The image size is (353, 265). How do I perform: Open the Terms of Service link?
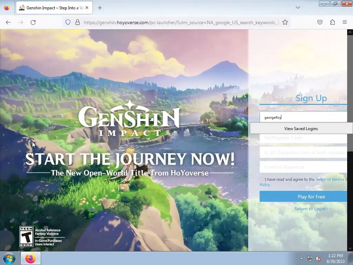pyautogui.click(x=330, y=179)
